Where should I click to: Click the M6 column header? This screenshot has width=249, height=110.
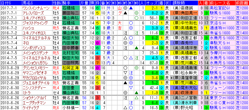(120, 3)
